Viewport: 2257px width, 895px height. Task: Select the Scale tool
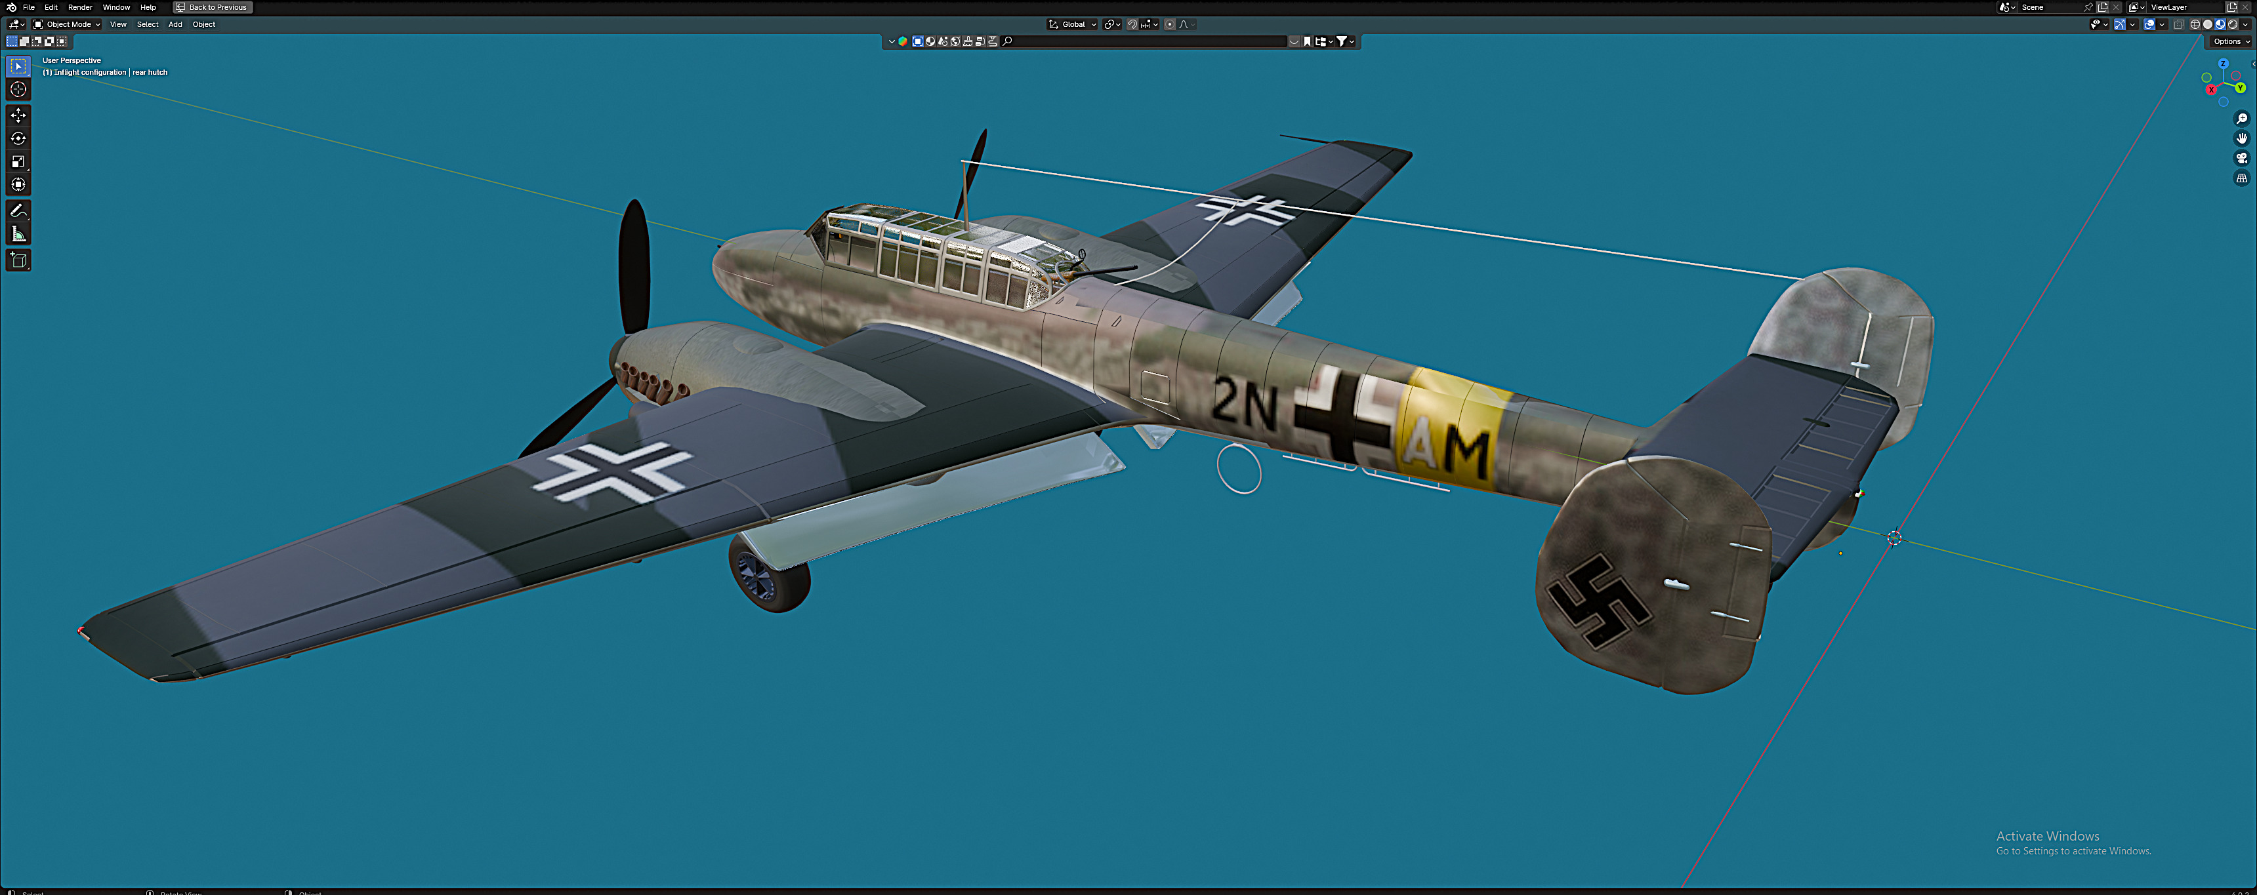[18, 161]
